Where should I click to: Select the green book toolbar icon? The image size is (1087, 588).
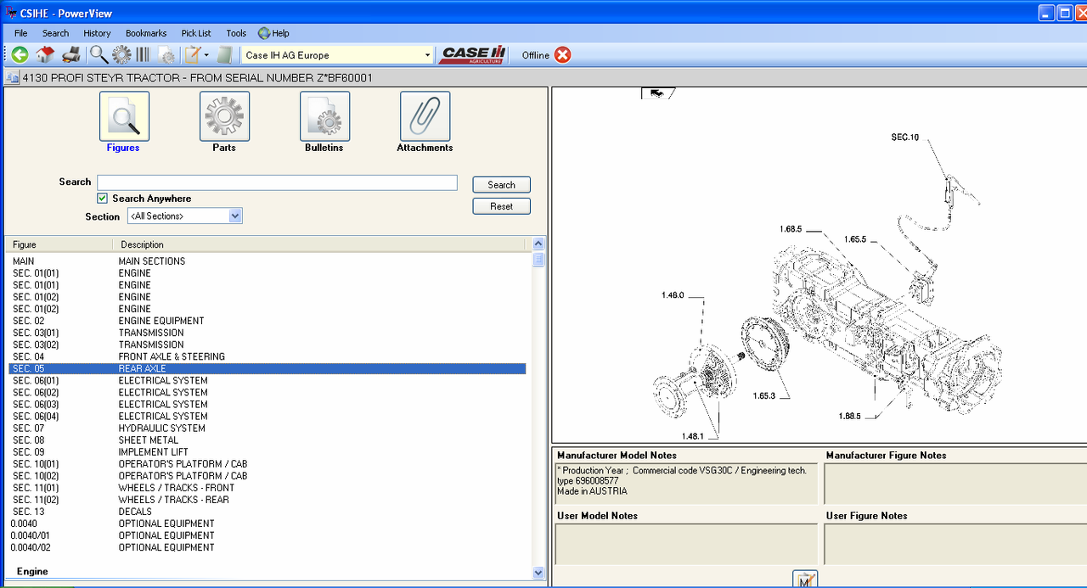point(224,55)
